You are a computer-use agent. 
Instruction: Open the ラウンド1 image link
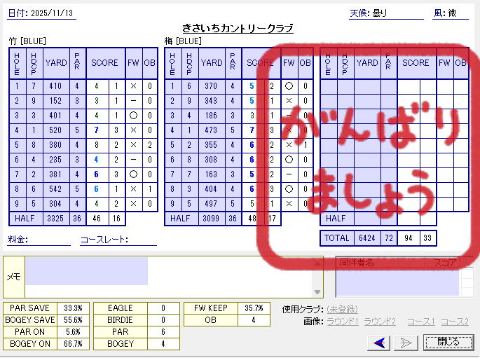(x=343, y=322)
